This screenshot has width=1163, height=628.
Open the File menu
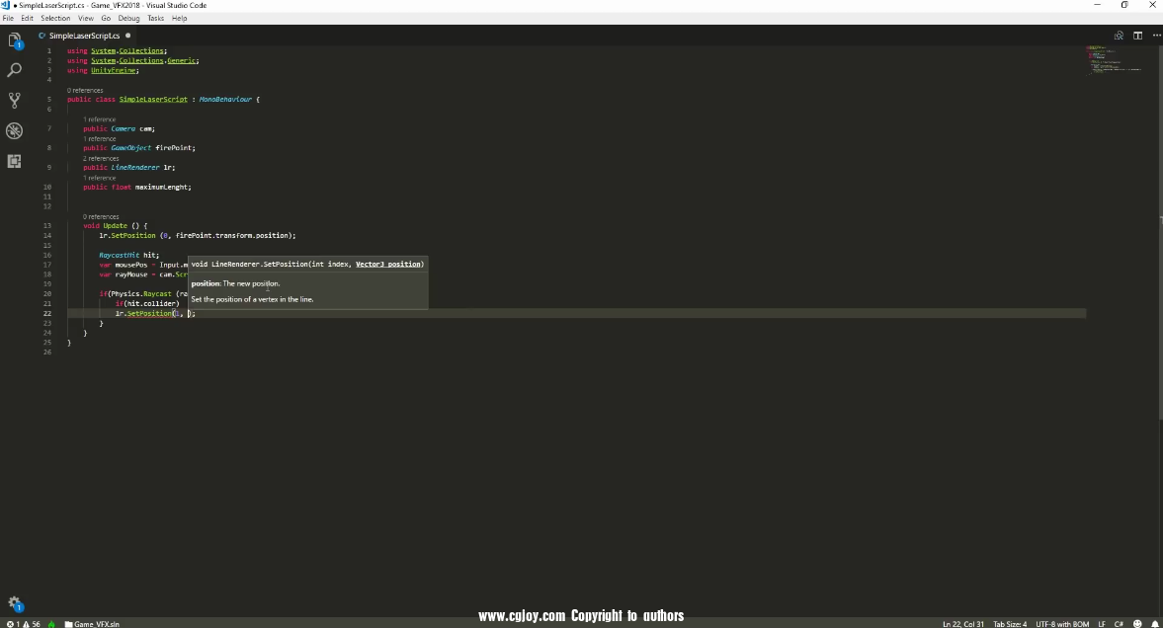point(8,18)
